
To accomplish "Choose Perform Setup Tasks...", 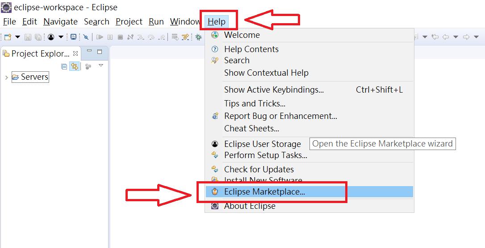I will tap(309, 155).
